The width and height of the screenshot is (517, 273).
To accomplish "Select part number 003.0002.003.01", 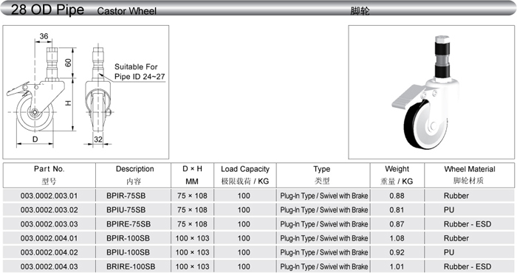I will (x=49, y=196).
